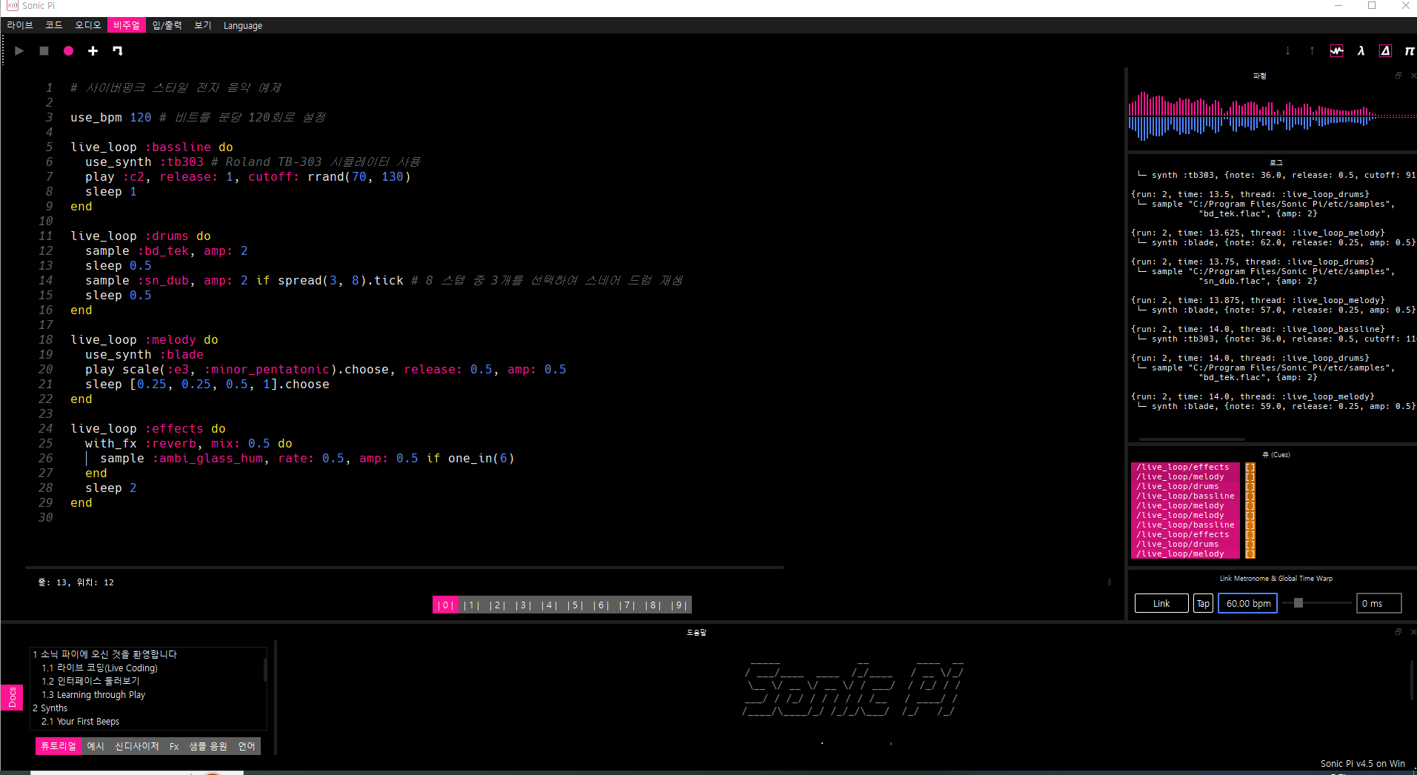Select the 예시 help tab
The image size is (1417, 775).
click(x=96, y=746)
